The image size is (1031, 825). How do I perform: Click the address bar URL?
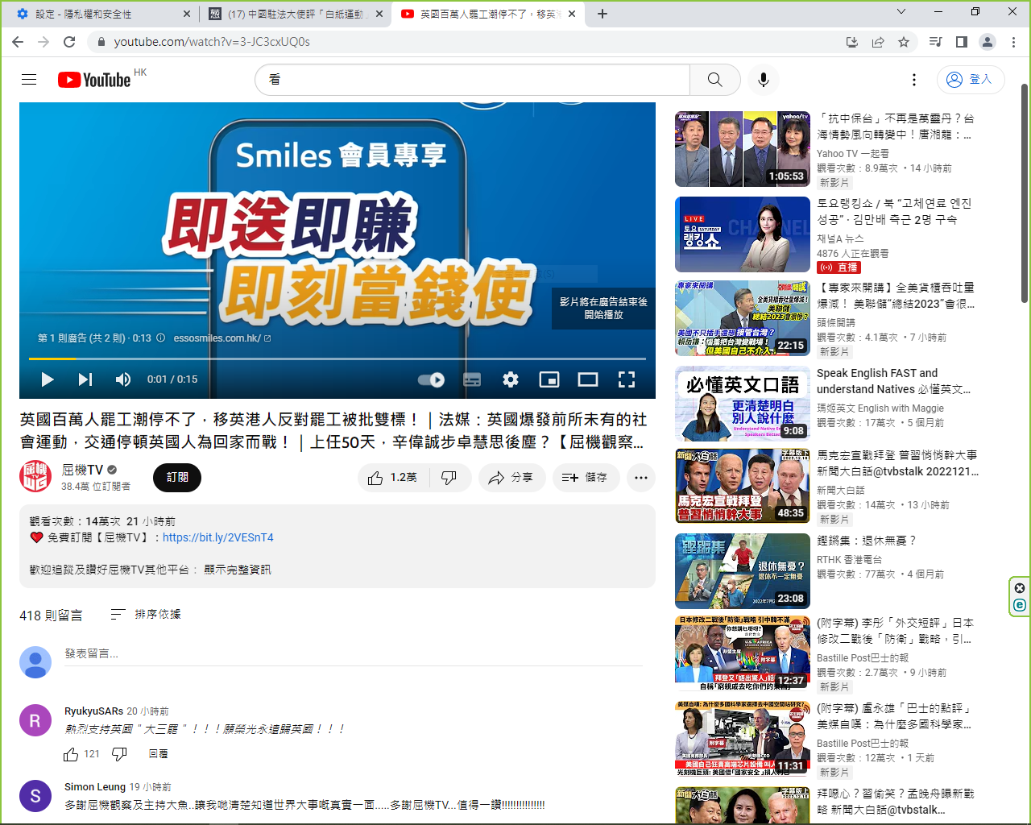212,42
